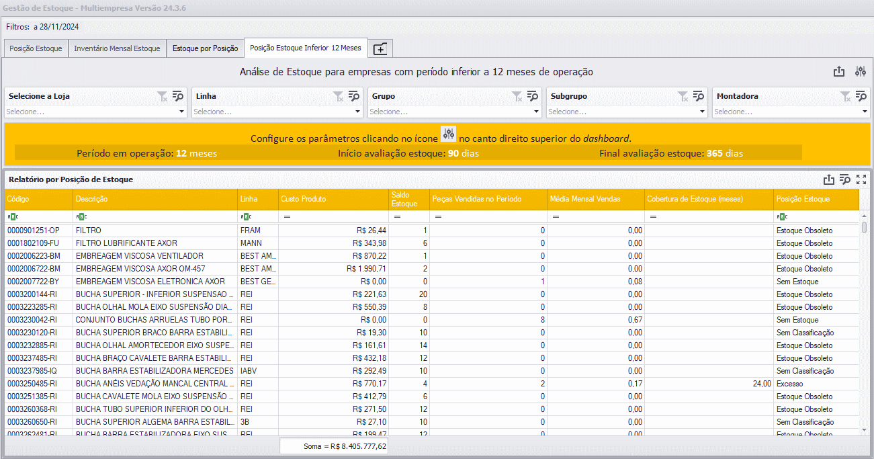Sort by Média Mensal Vendas header
This screenshot has height=459, width=874.
point(596,200)
